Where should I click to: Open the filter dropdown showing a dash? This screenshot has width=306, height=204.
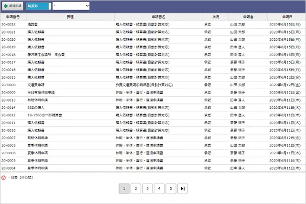tap(71, 5)
